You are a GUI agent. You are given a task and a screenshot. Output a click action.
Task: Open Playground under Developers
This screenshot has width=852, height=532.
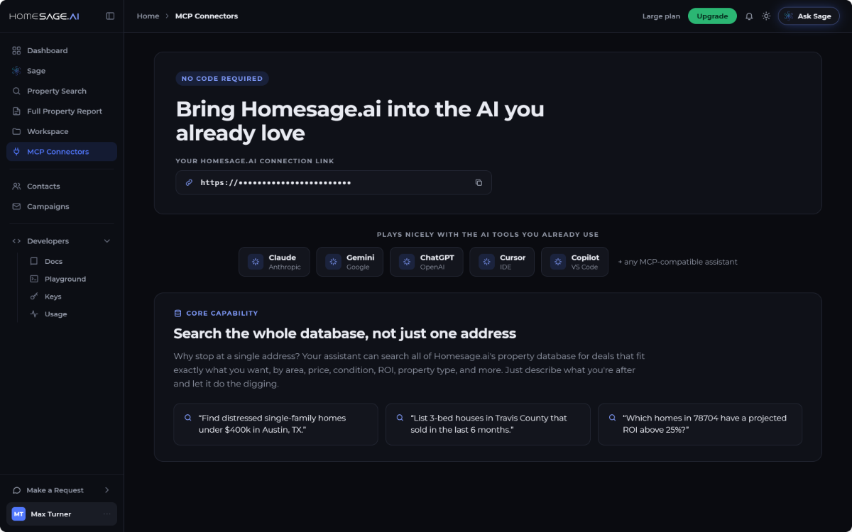tap(70, 279)
